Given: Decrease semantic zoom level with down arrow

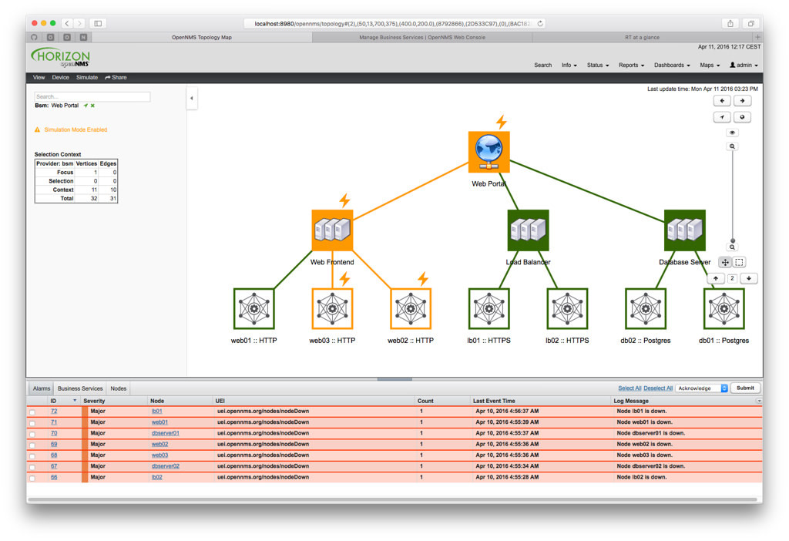Looking at the screenshot, I should click(749, 278).
